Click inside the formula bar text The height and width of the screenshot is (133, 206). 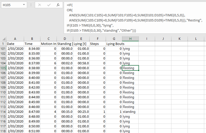[135, 18]
